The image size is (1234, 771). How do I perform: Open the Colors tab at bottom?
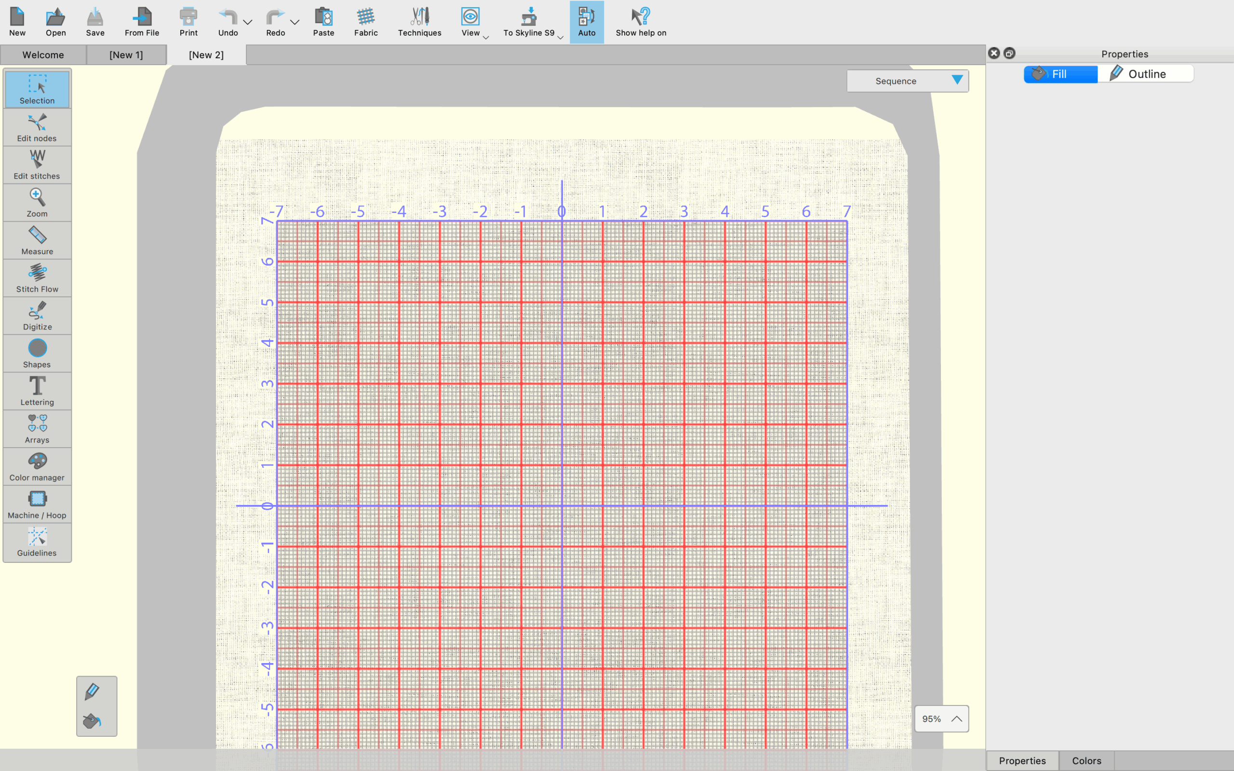coord(1086,760)
